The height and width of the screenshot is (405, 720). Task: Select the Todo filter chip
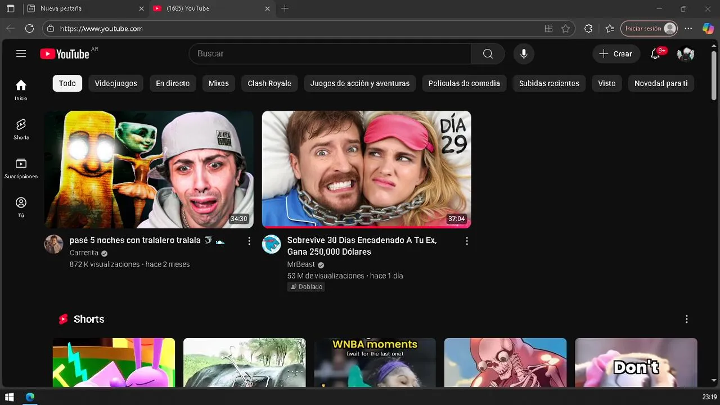[x=67, y=83]
